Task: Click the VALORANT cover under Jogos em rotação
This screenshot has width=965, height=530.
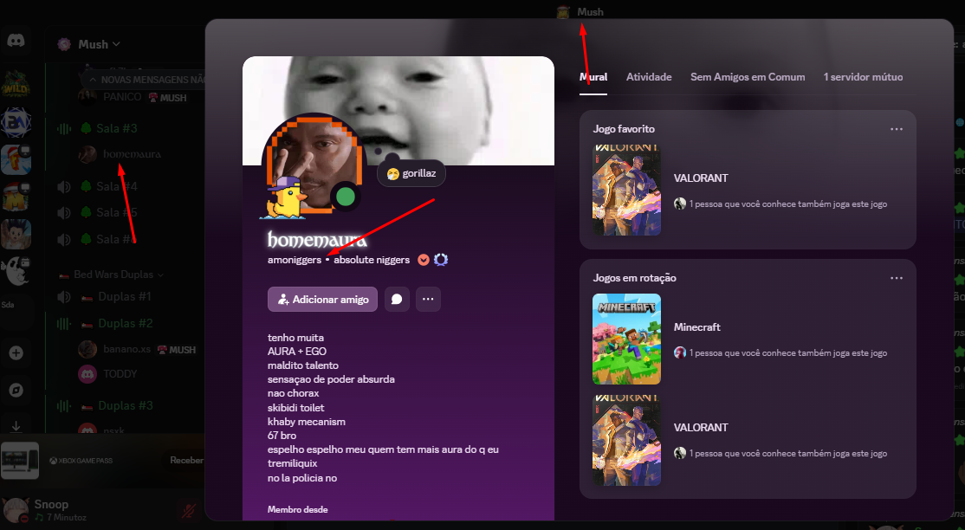Action: pos(626,440)
